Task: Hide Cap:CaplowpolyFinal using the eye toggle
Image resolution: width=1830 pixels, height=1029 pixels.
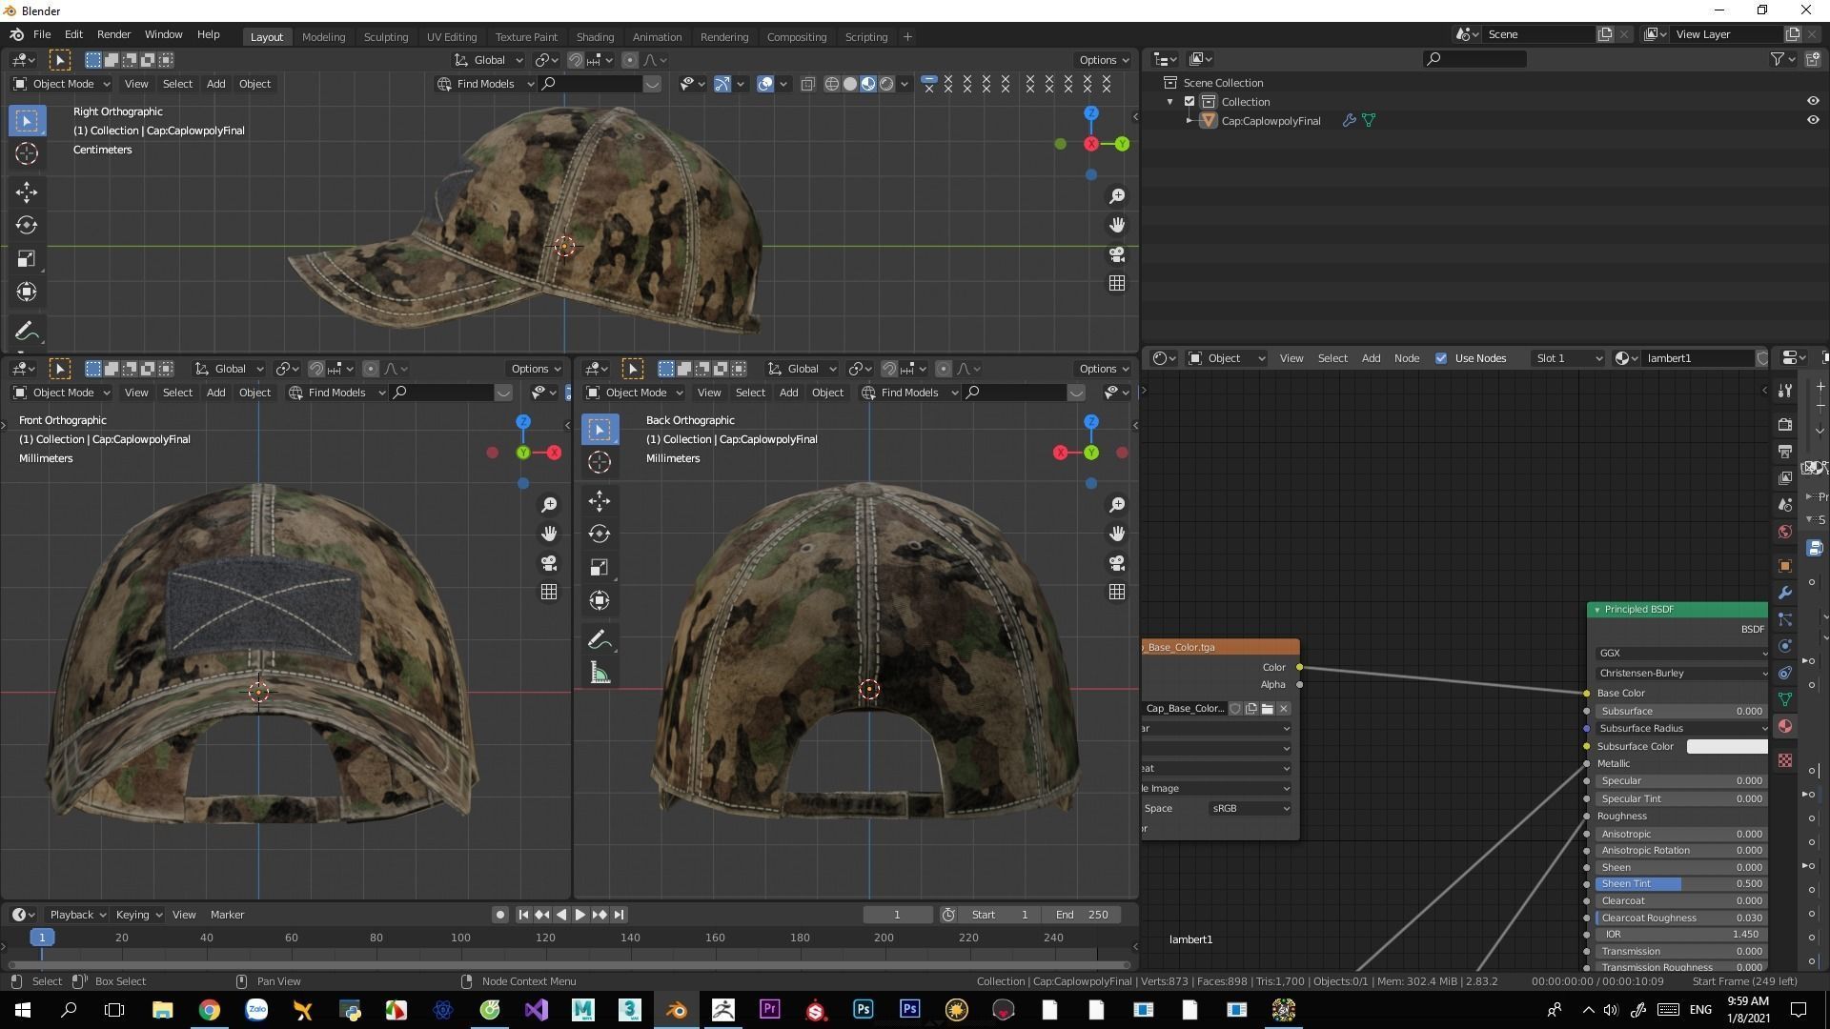Action: pyautogui.click(x=1814, y=120)
